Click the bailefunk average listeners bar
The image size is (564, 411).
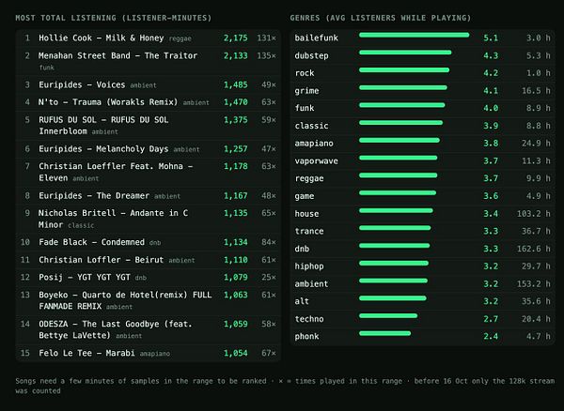pos(414,35)
